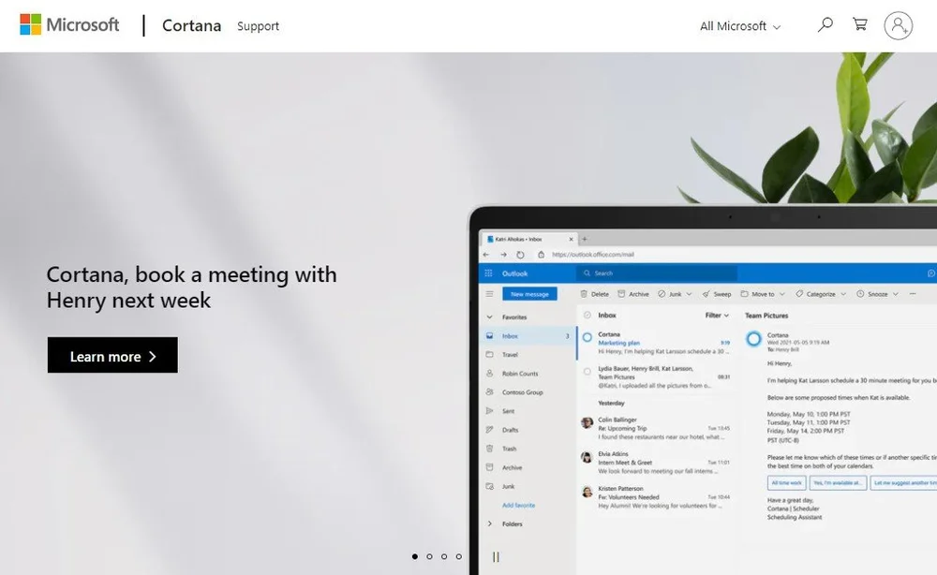Open the Sent folder icon in Outlook
This screenshot has width=937, height=575.
[489, 411]
